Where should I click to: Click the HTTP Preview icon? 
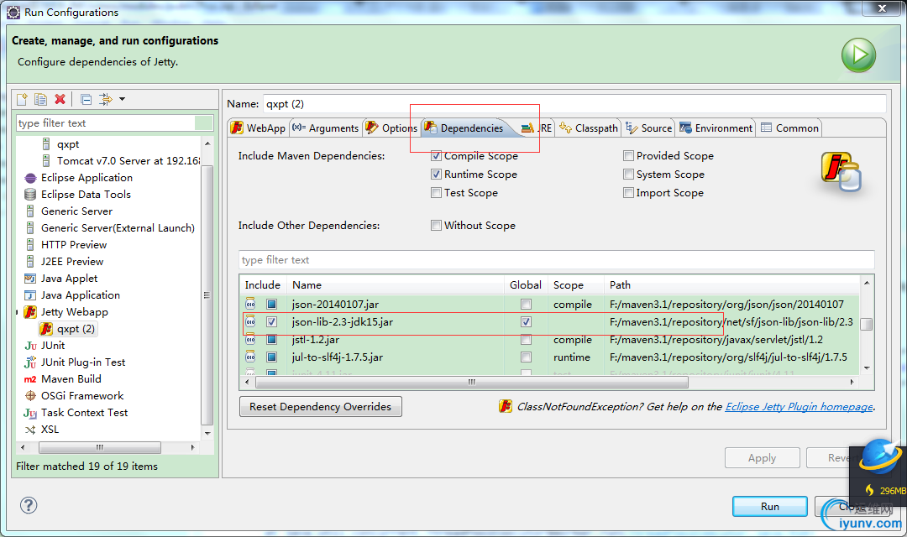coord(30,244)
